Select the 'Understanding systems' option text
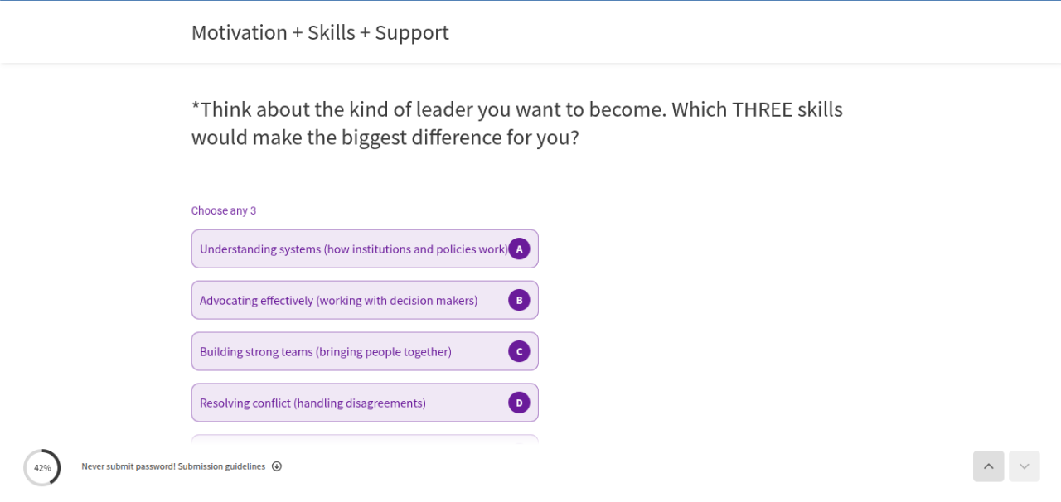Screen dimensions: 1061x502 (353, 249)
